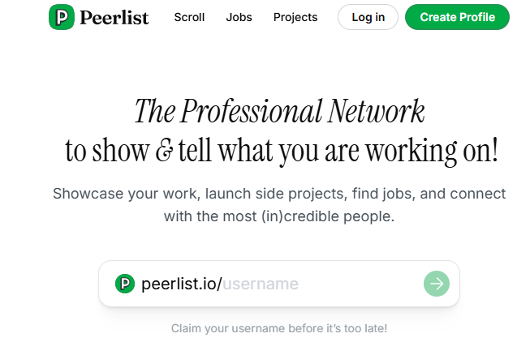This screenshot has width=530, height=342.
Task: Click Claim your username before it's too late
Action: [279, 328]
